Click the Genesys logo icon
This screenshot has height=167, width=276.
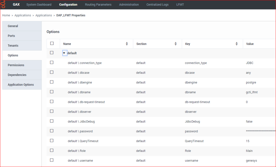click(3, 4)
